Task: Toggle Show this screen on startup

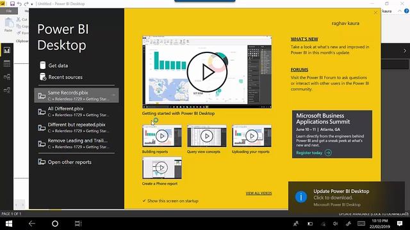Action: click(x=170, y=201)
